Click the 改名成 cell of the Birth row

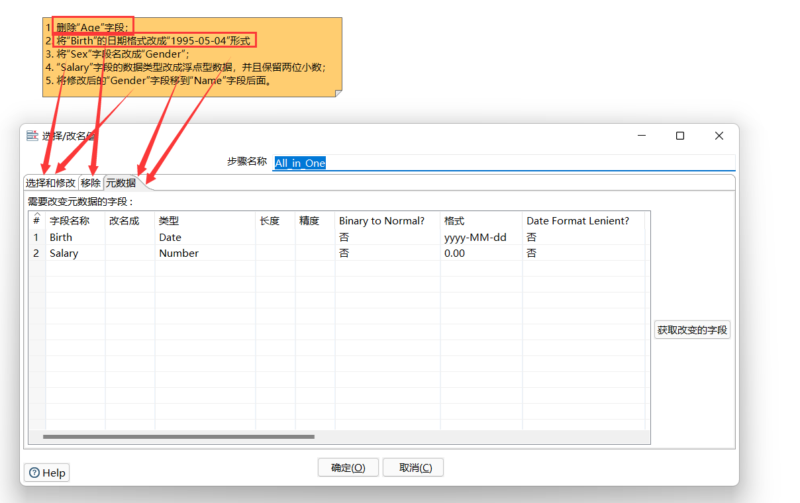[x=130, y=237]
